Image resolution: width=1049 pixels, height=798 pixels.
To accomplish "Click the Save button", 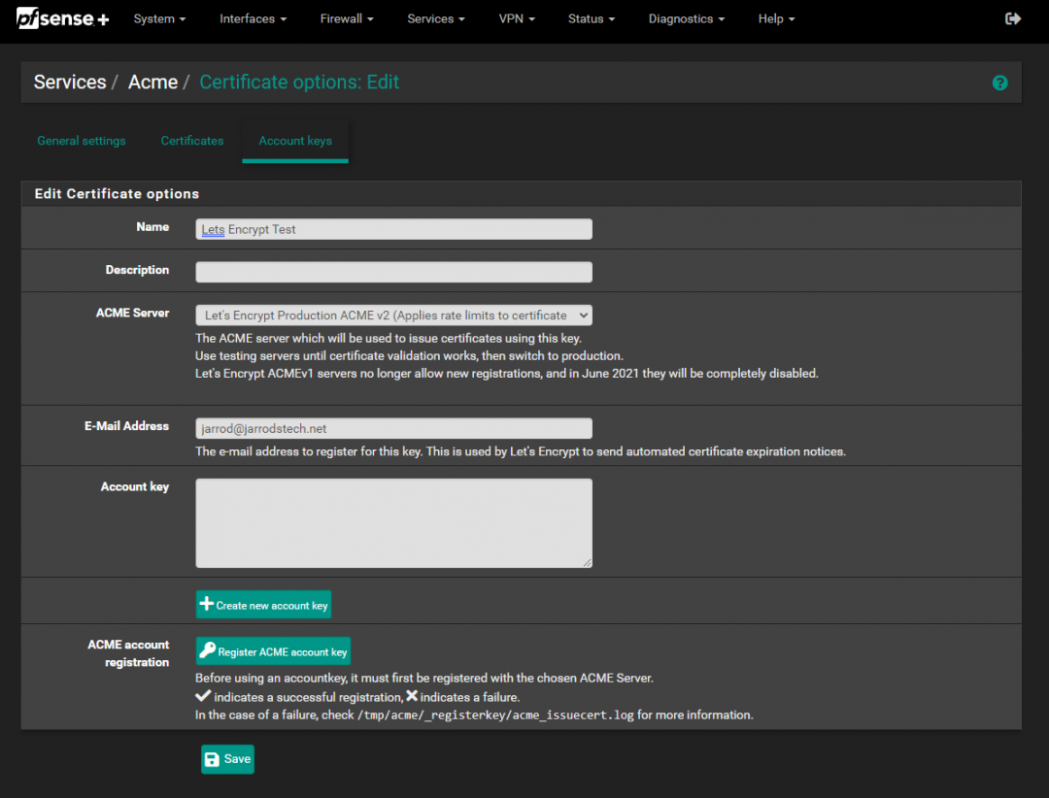I will click(x=227, y=758).
